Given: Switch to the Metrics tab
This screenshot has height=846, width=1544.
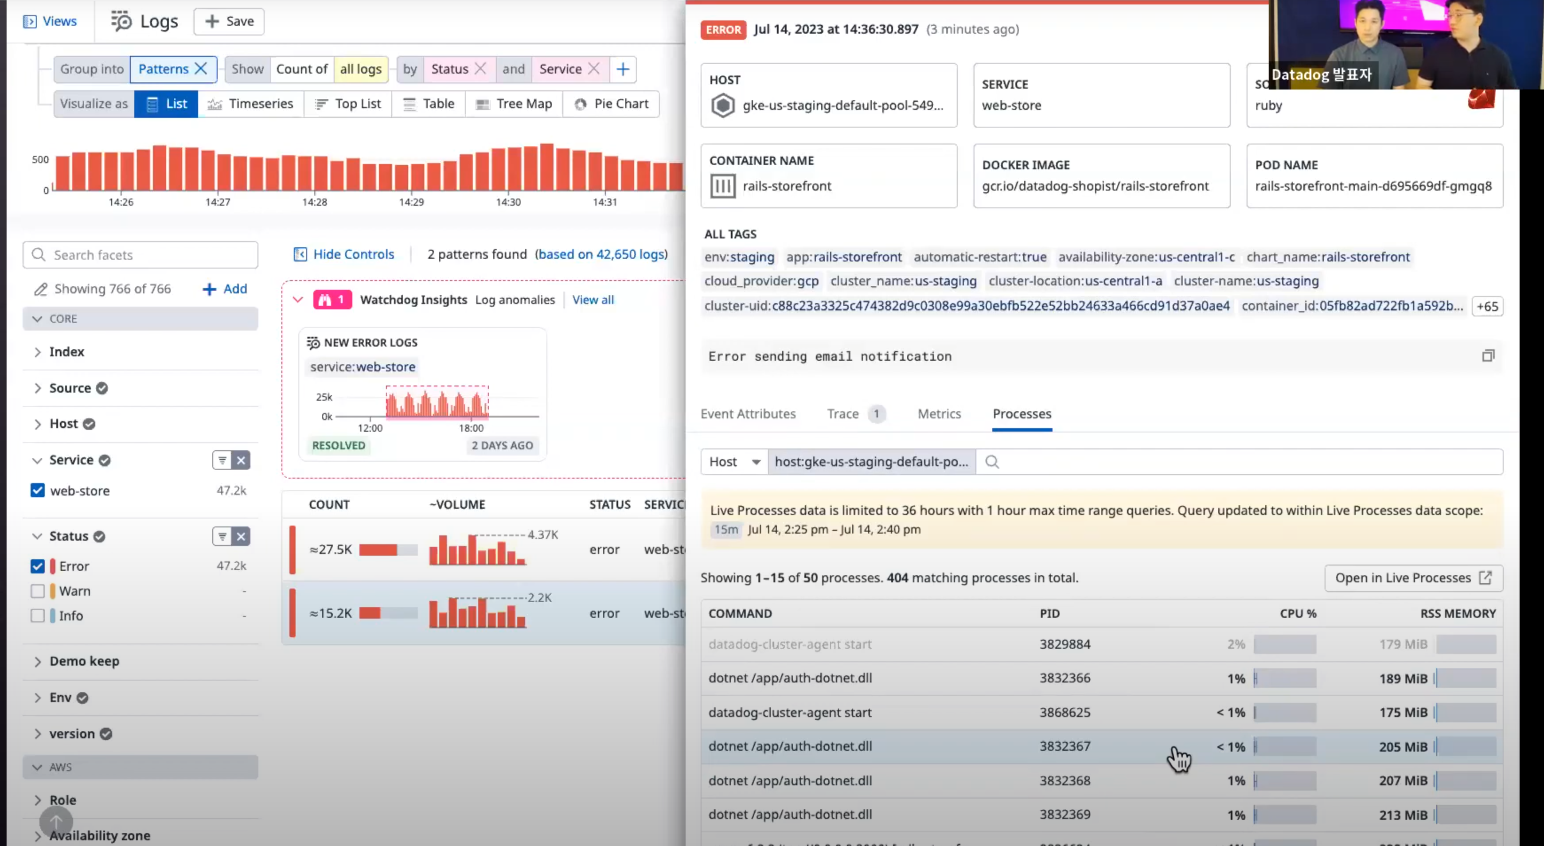Looking at the screenshot, I should click(939, 414).
